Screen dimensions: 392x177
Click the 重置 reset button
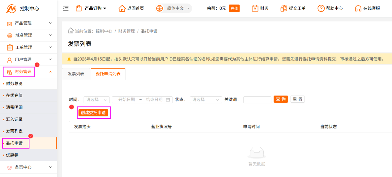click(x=298, y=99)
